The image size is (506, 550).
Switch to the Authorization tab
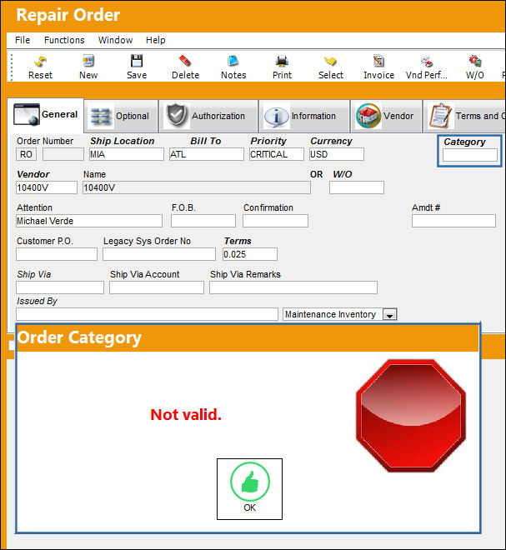click(x=208, y=116)
